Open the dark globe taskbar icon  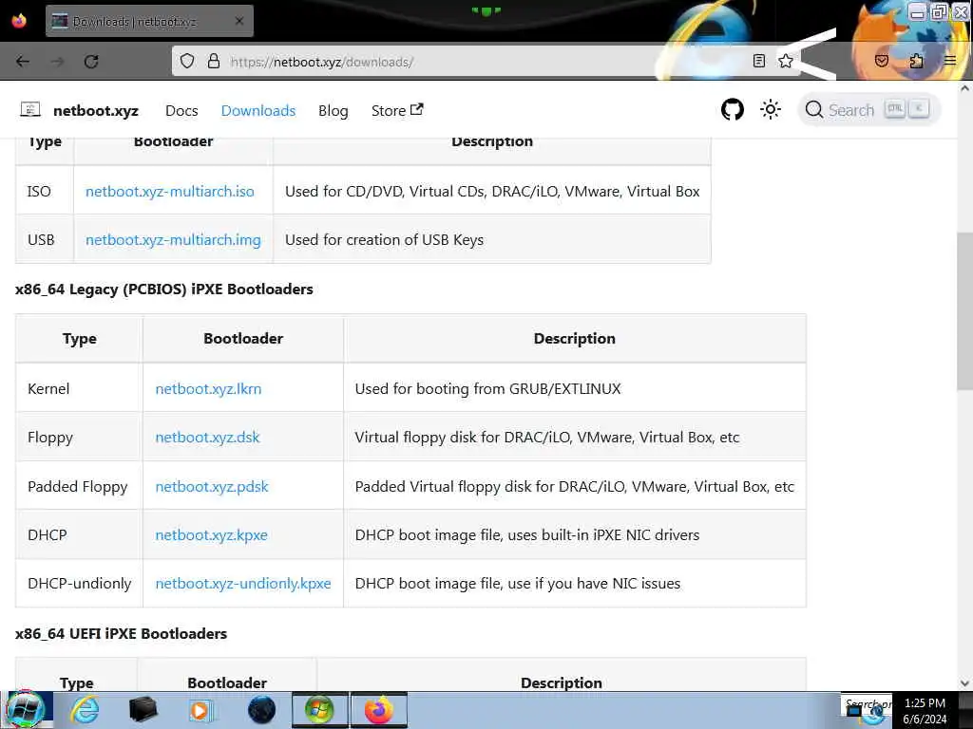coord(261,710)
